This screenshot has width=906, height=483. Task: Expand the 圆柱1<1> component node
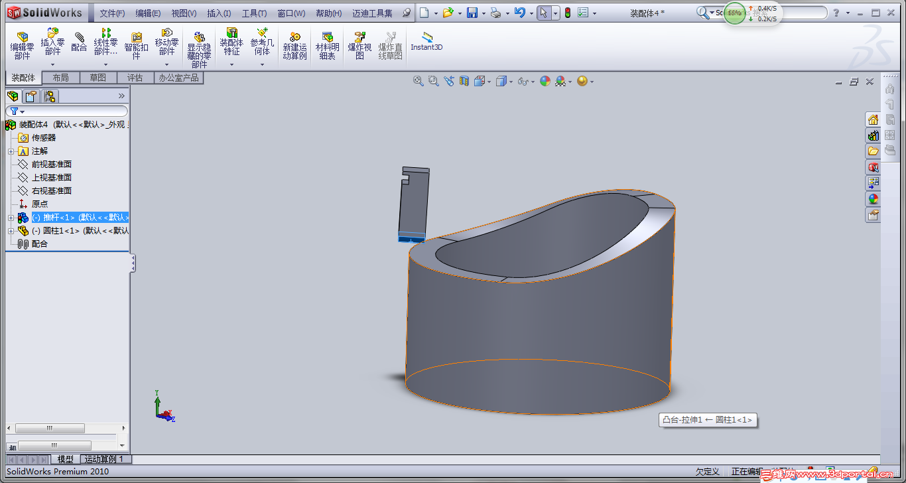tap(11, 231)
